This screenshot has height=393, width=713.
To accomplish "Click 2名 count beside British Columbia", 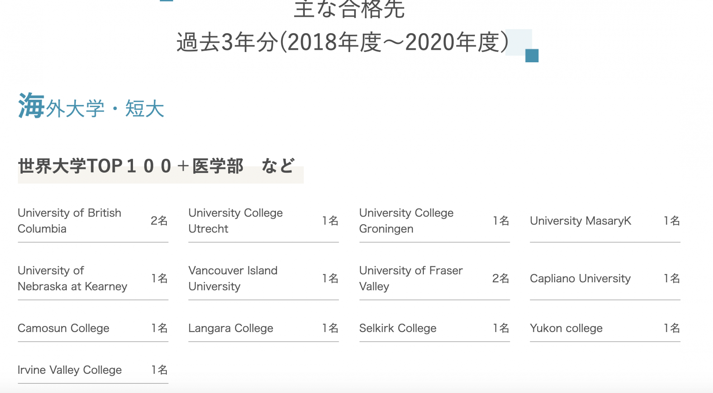I will coord(159,221).
